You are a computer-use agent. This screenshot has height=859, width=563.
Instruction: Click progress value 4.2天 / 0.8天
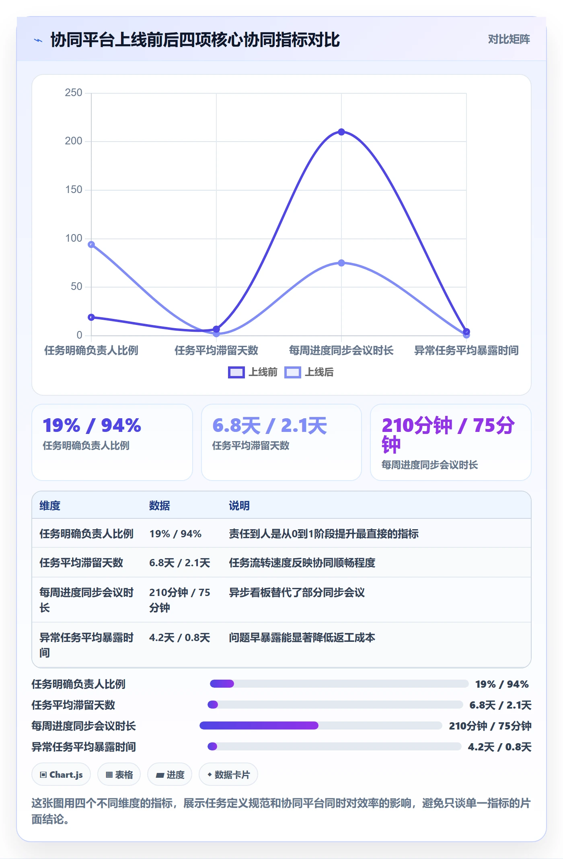500,747
